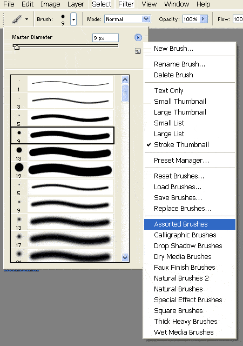Click brush list scroll down arrow

point(125,257)
